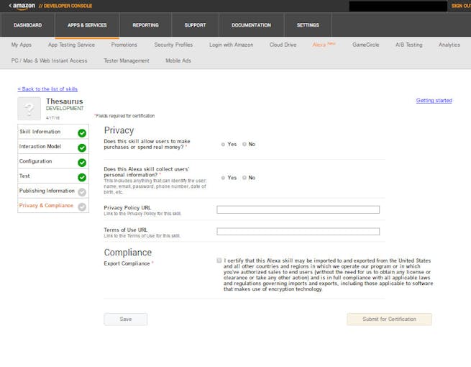The image size is (471, 367).
Task: Select Yes for purchases or real money
Action: [x=223, y=145]
